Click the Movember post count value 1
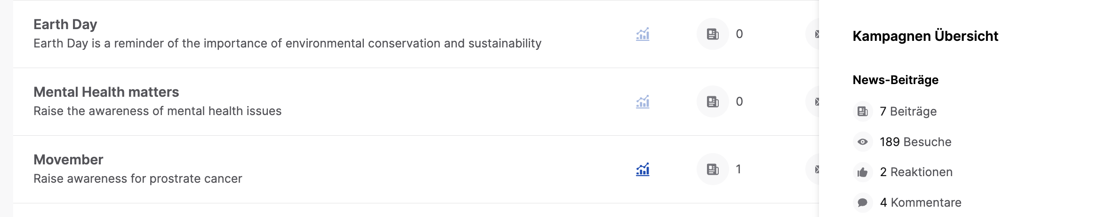1108x217 pixels. [739, 169]
